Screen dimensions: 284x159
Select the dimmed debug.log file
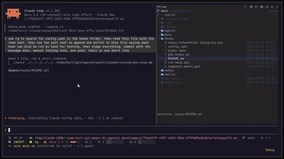(x=172, y=83)
